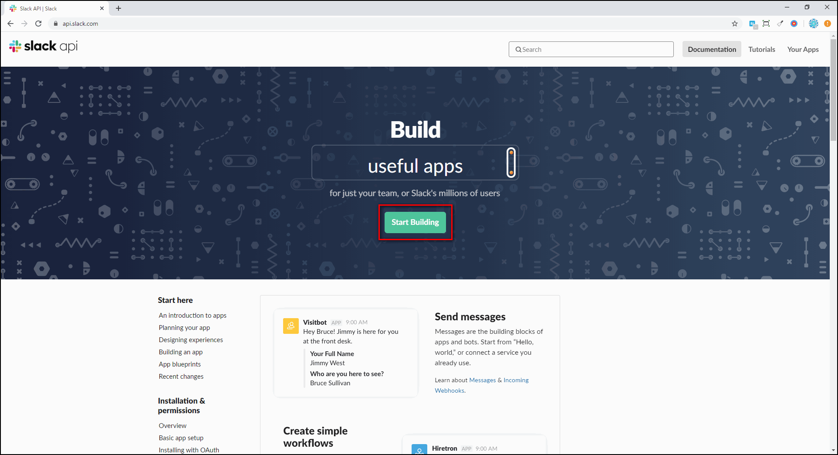Open the 'Recent changes' link
Viewport: 838px width, 455px height.
point(181,376)
